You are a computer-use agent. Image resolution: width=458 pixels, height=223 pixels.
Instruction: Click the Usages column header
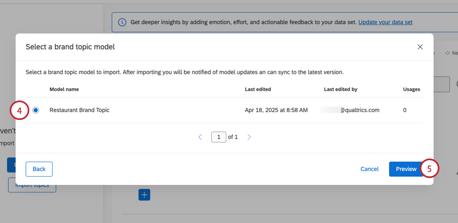411,89
